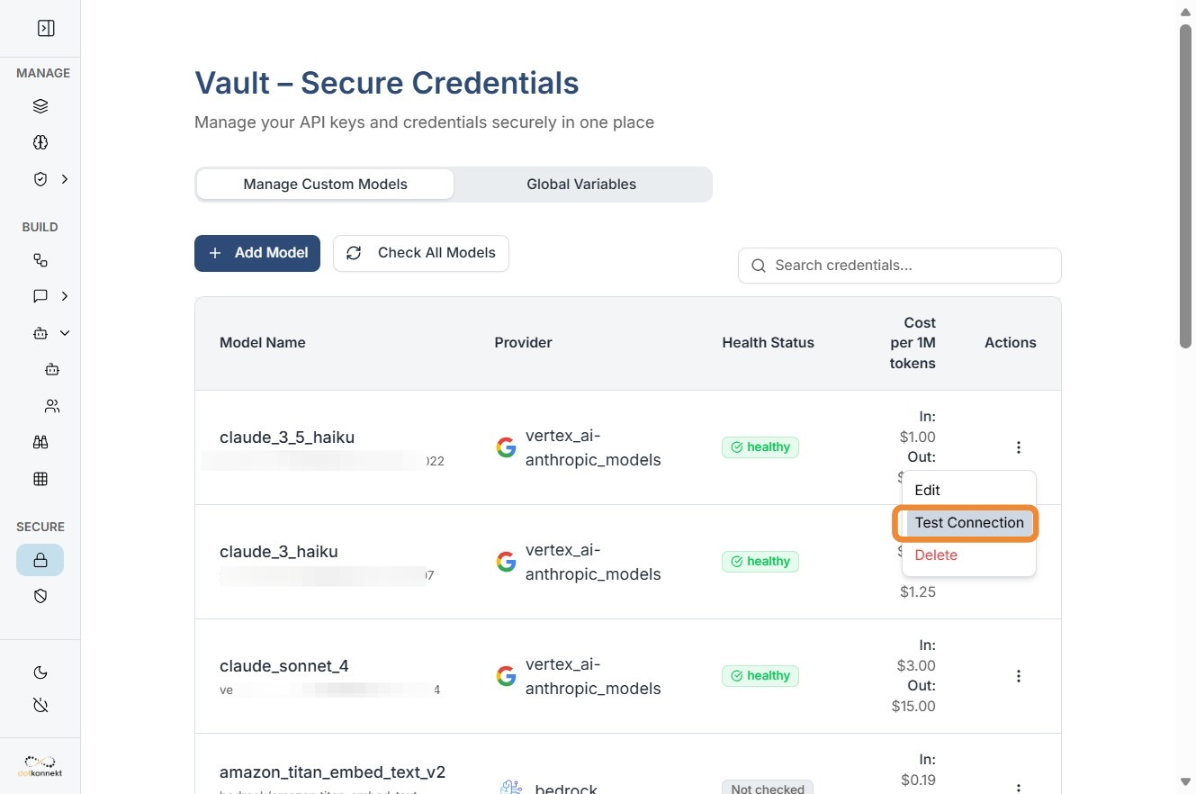Click the brain icon in sidebar
1196x794 pixels.
point(40,142)
